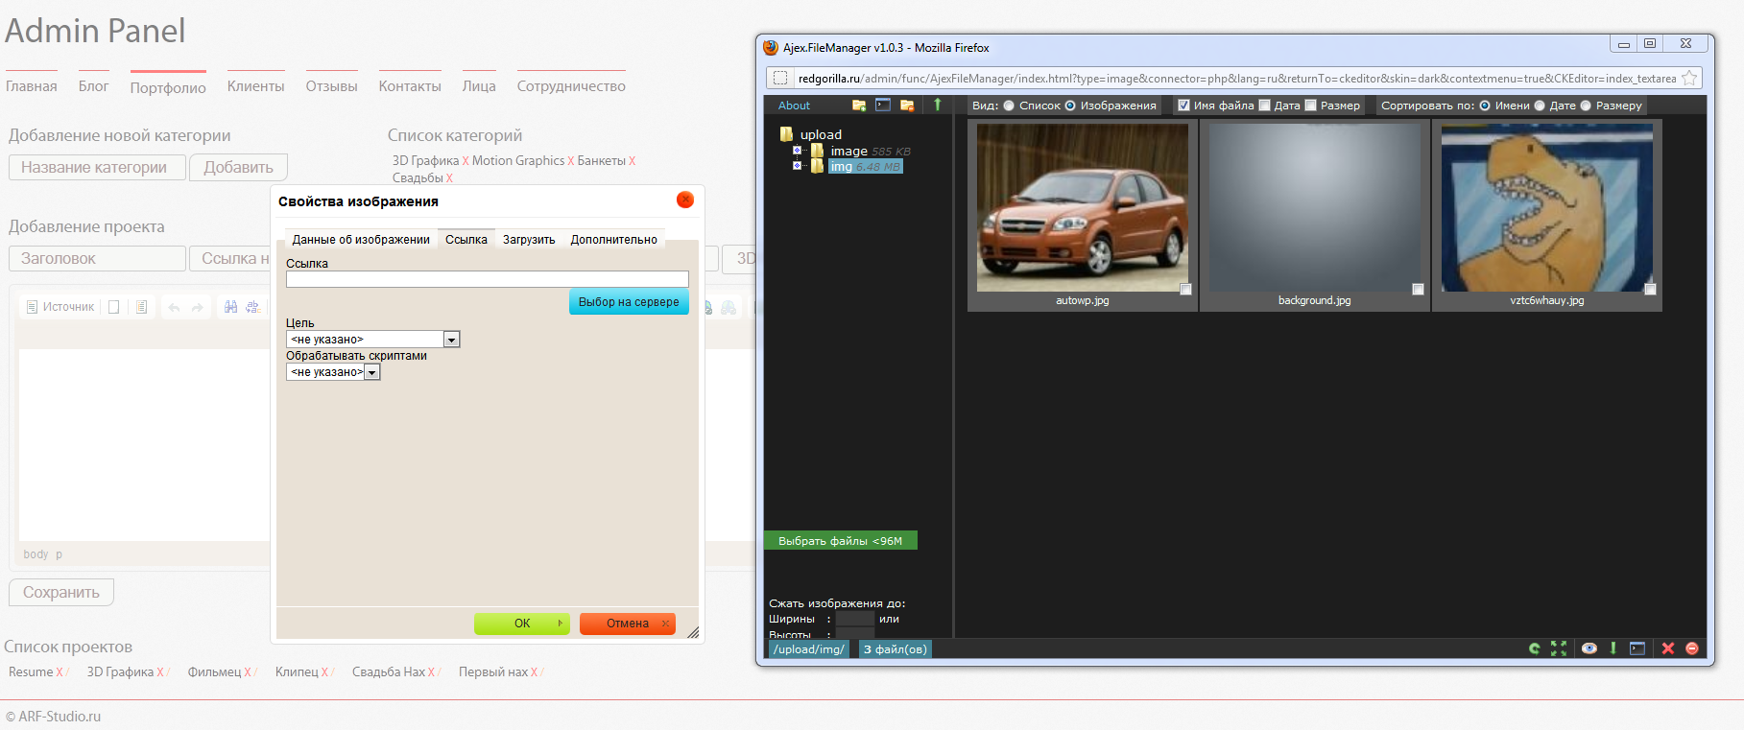This screenshot has height=730, width=1744.
Task: Click the green refresh icon in file manager footer
Action: [x=1535, y=648]
